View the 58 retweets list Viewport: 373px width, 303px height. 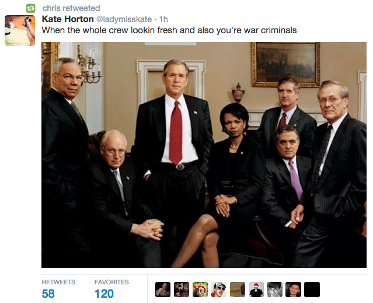pos(48,294)
